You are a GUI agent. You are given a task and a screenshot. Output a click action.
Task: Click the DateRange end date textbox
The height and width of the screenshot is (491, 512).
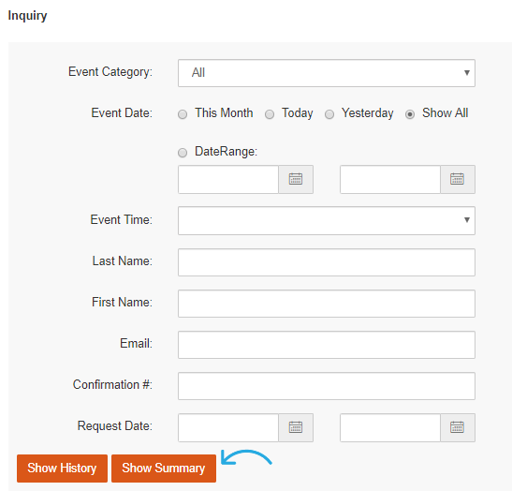(x=390, y=179)
